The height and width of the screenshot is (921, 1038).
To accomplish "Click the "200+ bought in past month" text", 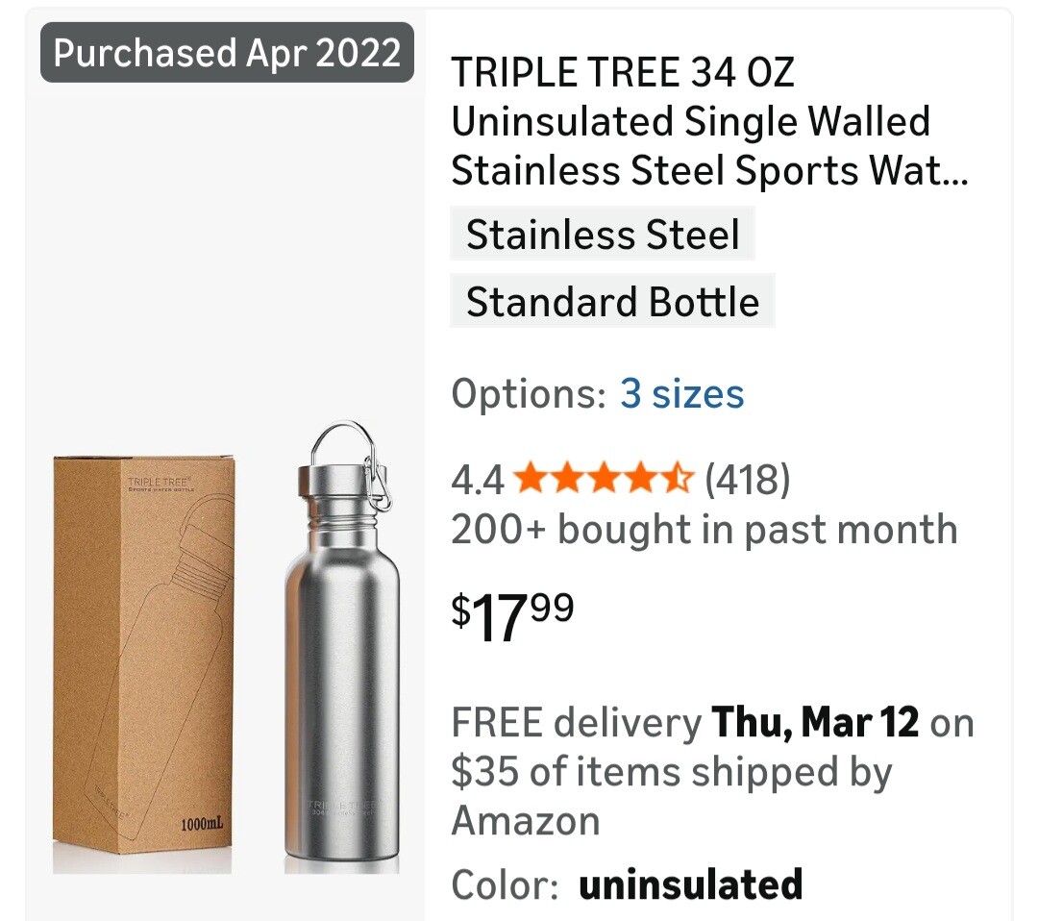I will pyautogui.click(x=704, y=530).
